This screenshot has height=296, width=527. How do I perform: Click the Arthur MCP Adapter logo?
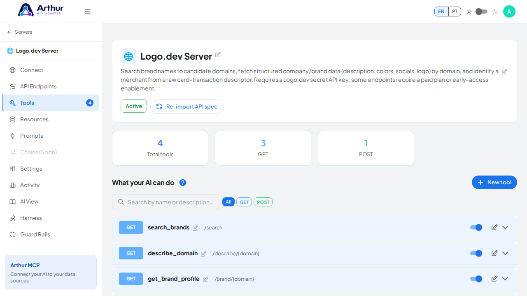[x=41, y=10]
